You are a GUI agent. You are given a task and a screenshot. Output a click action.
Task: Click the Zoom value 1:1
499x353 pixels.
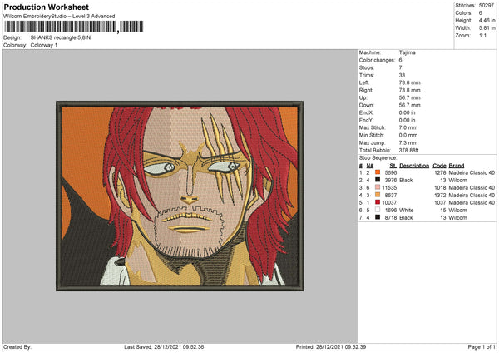pyautogui.click(x=482, y=35)
